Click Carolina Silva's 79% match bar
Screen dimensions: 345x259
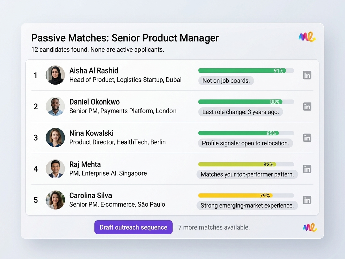(246, 195)
